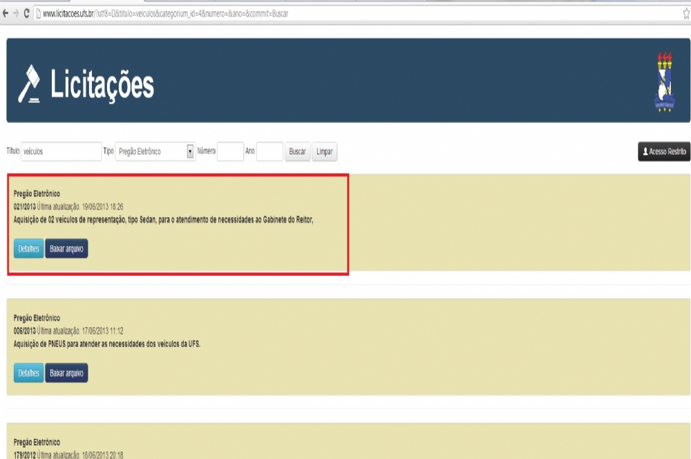Image resolution: width=691 pixels, height=459 pixels.
Task: Click the browser forward arrow
Action: 15,14
